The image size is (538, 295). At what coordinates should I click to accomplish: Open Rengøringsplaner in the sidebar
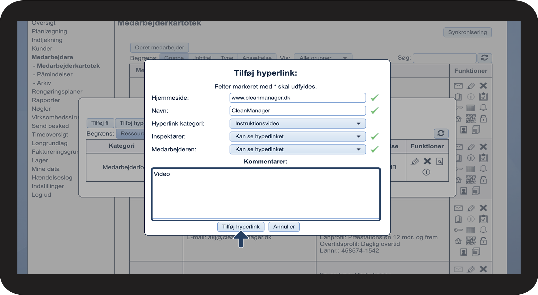pos(57,91)
